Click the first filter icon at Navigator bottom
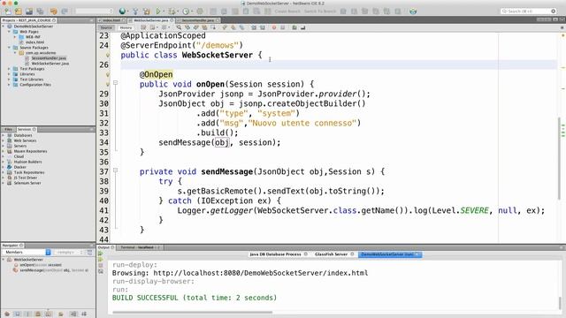Viewport: 566px width, 318px height. pos(6,314)
